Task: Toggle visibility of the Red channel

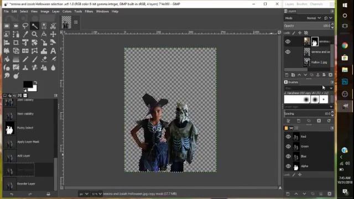Action: [288, 137]
